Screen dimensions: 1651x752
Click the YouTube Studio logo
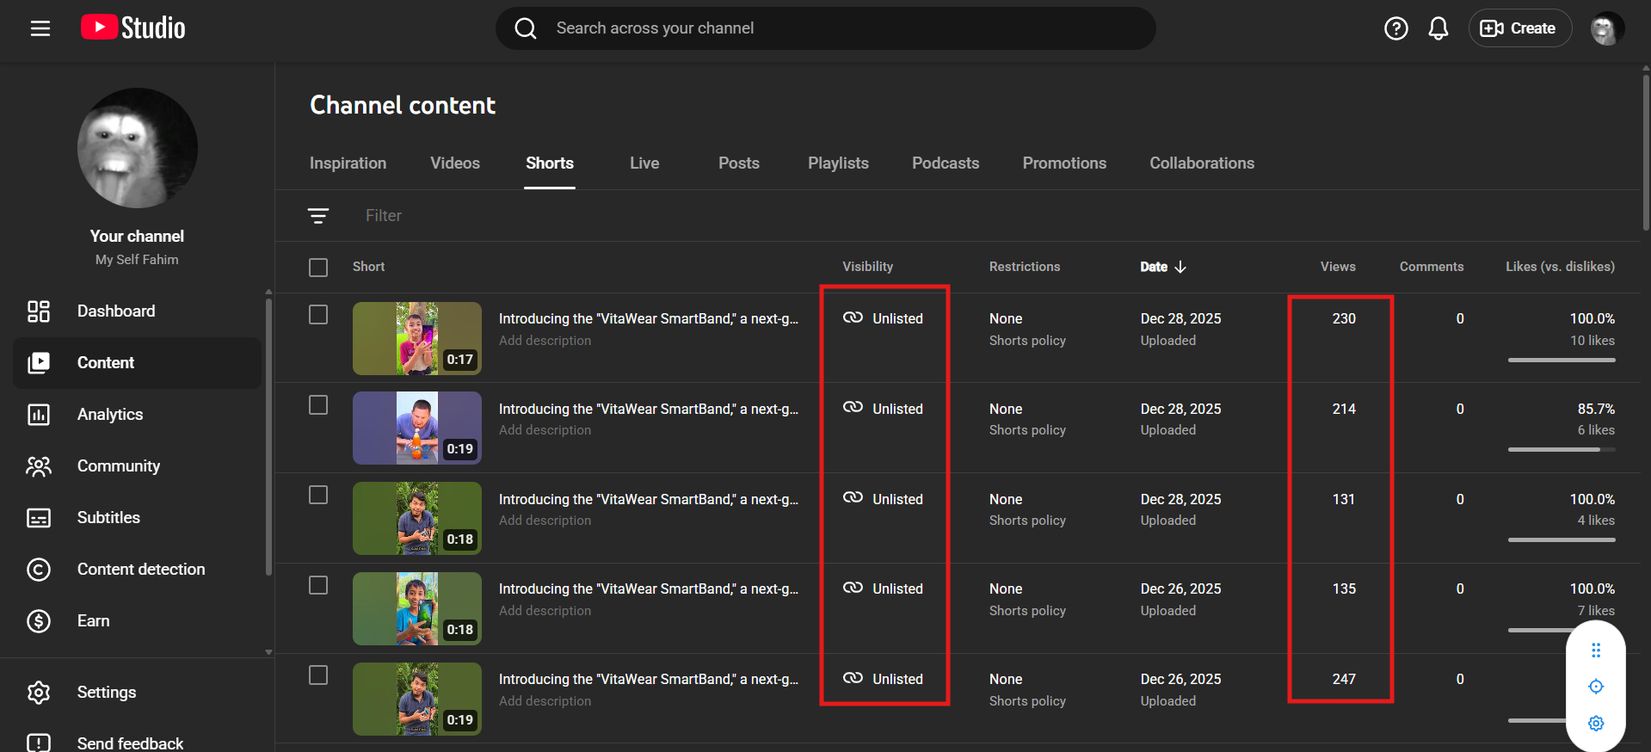[133, 28]
